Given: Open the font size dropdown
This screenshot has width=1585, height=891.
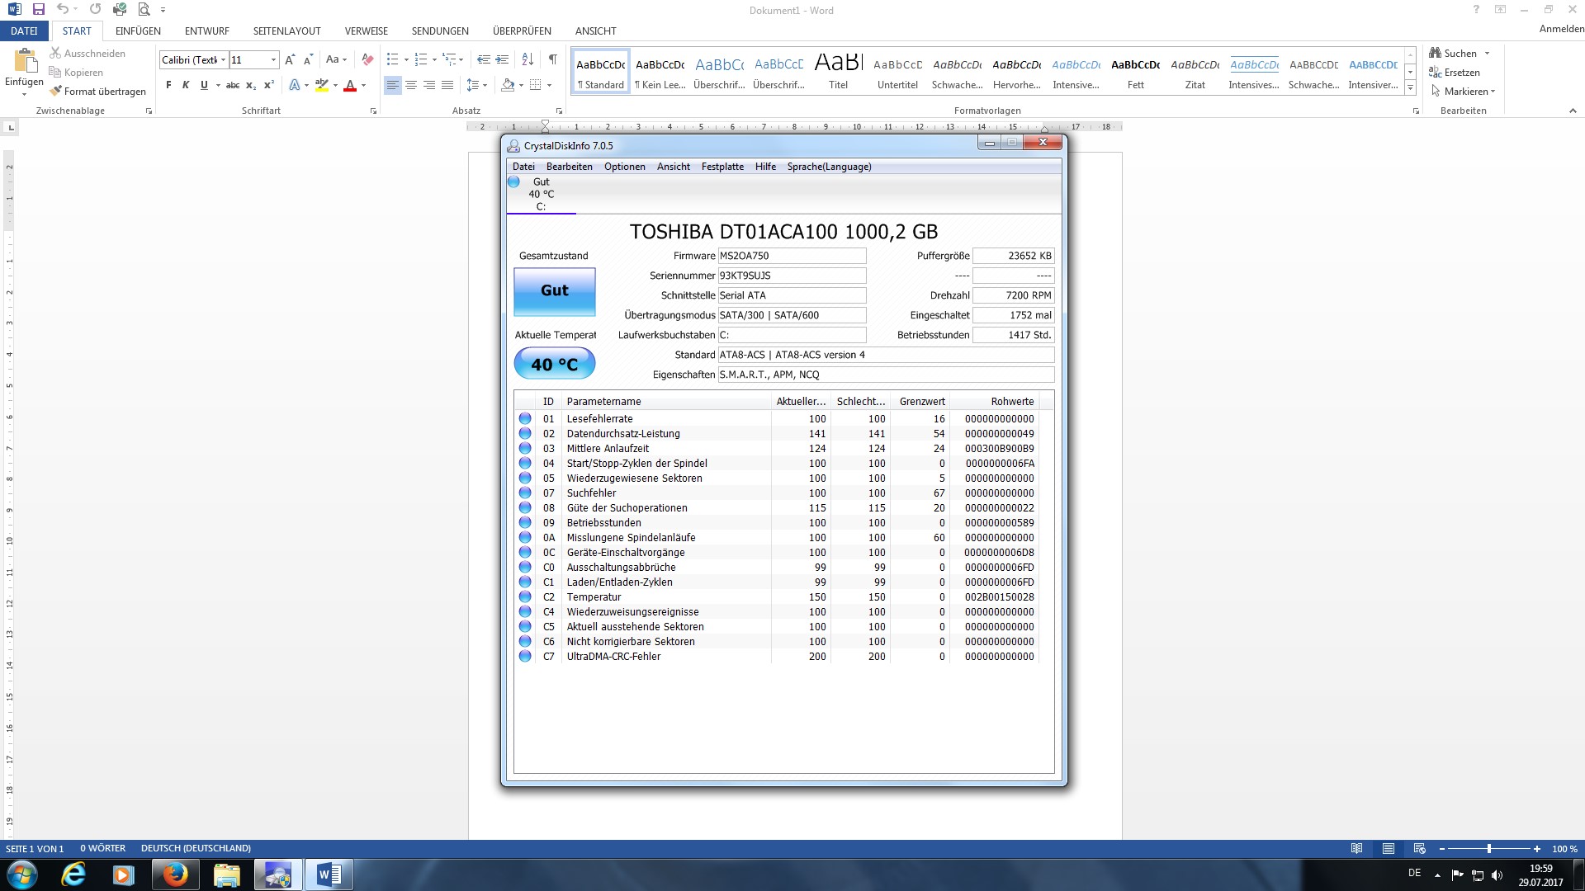Looking at the screenshot, I should click(274, 60).
